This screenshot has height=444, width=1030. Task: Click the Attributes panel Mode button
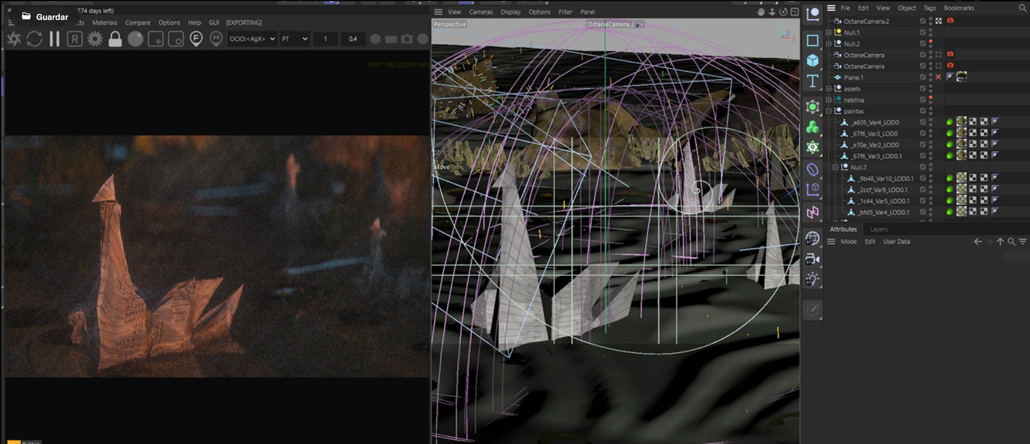pyautogui.click(x=848, y=241)
